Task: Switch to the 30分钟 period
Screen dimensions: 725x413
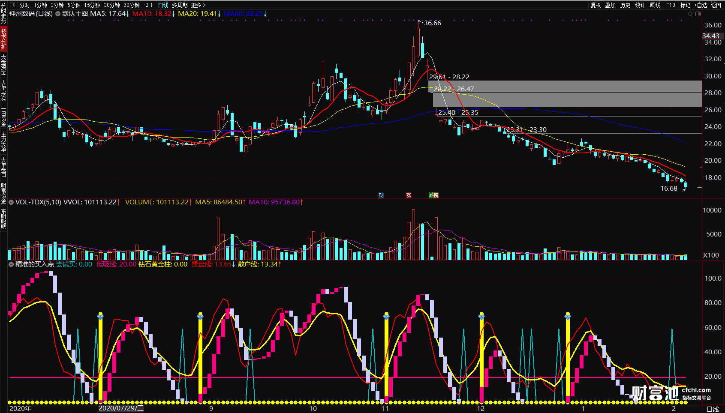Action: point(112,5)
